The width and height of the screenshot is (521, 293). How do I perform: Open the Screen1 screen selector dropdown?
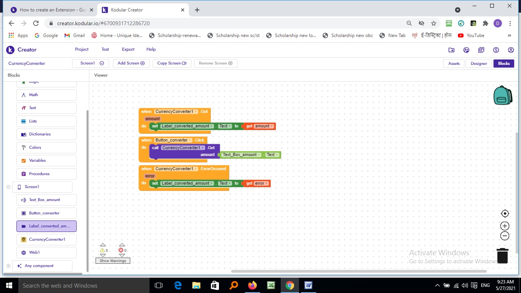click(x=90, y=63)
